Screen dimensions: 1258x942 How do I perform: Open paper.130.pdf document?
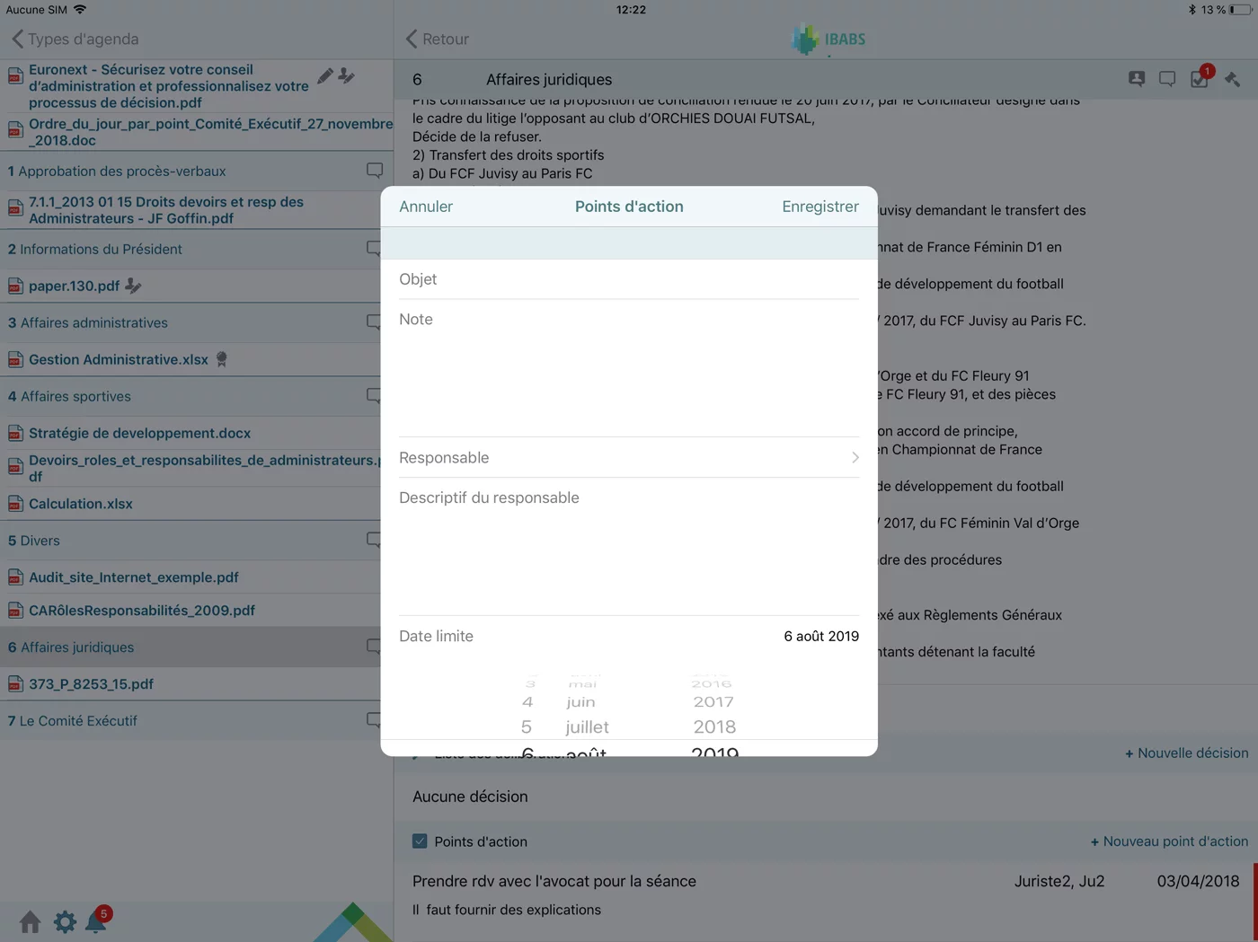(74, 286)
